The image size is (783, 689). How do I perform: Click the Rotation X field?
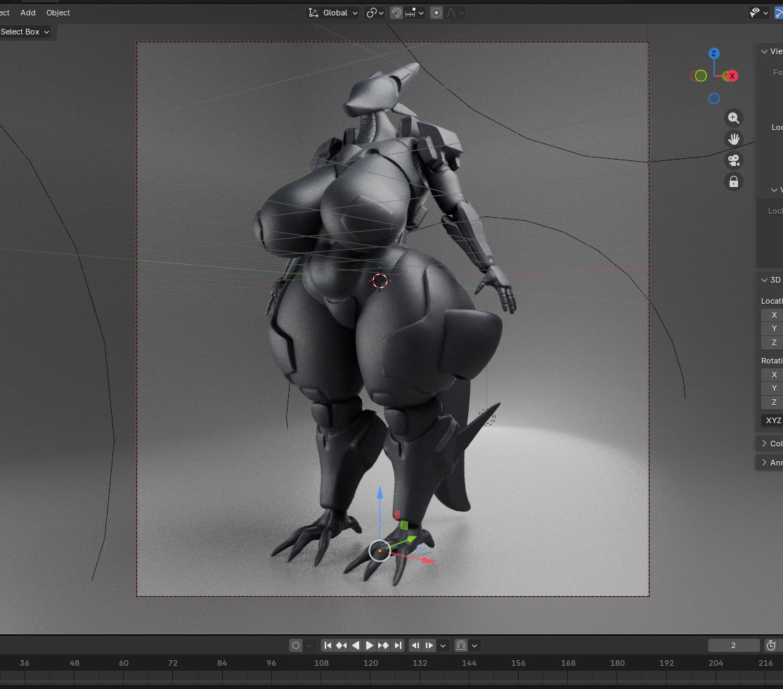pos(772,375)
